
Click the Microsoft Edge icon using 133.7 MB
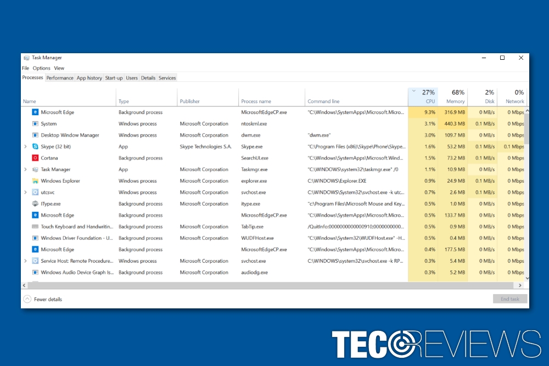pos(35,215)
